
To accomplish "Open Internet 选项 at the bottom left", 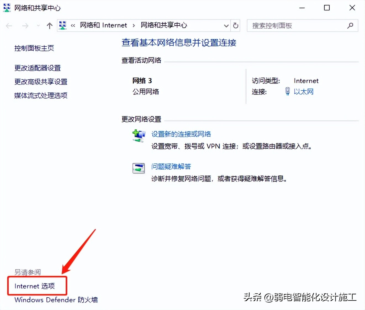I will (x=34, y=286).
